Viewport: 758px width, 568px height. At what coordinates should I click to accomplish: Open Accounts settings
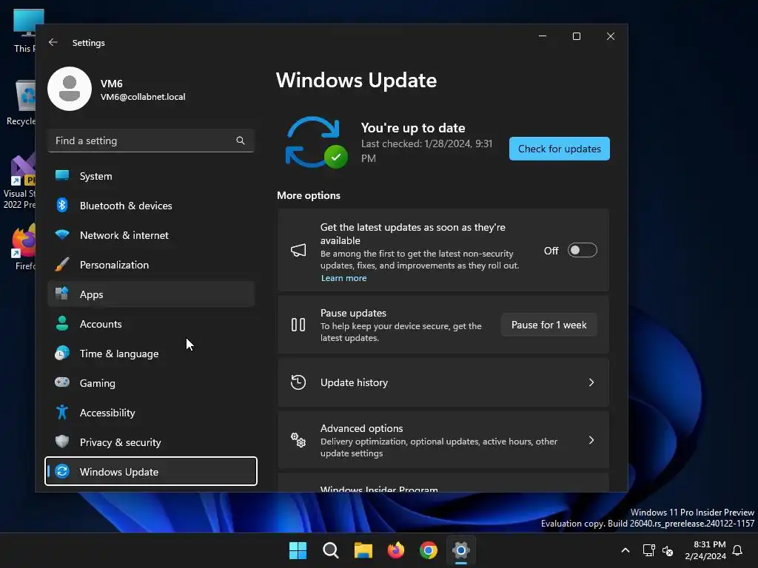click(x=151, y=324)
